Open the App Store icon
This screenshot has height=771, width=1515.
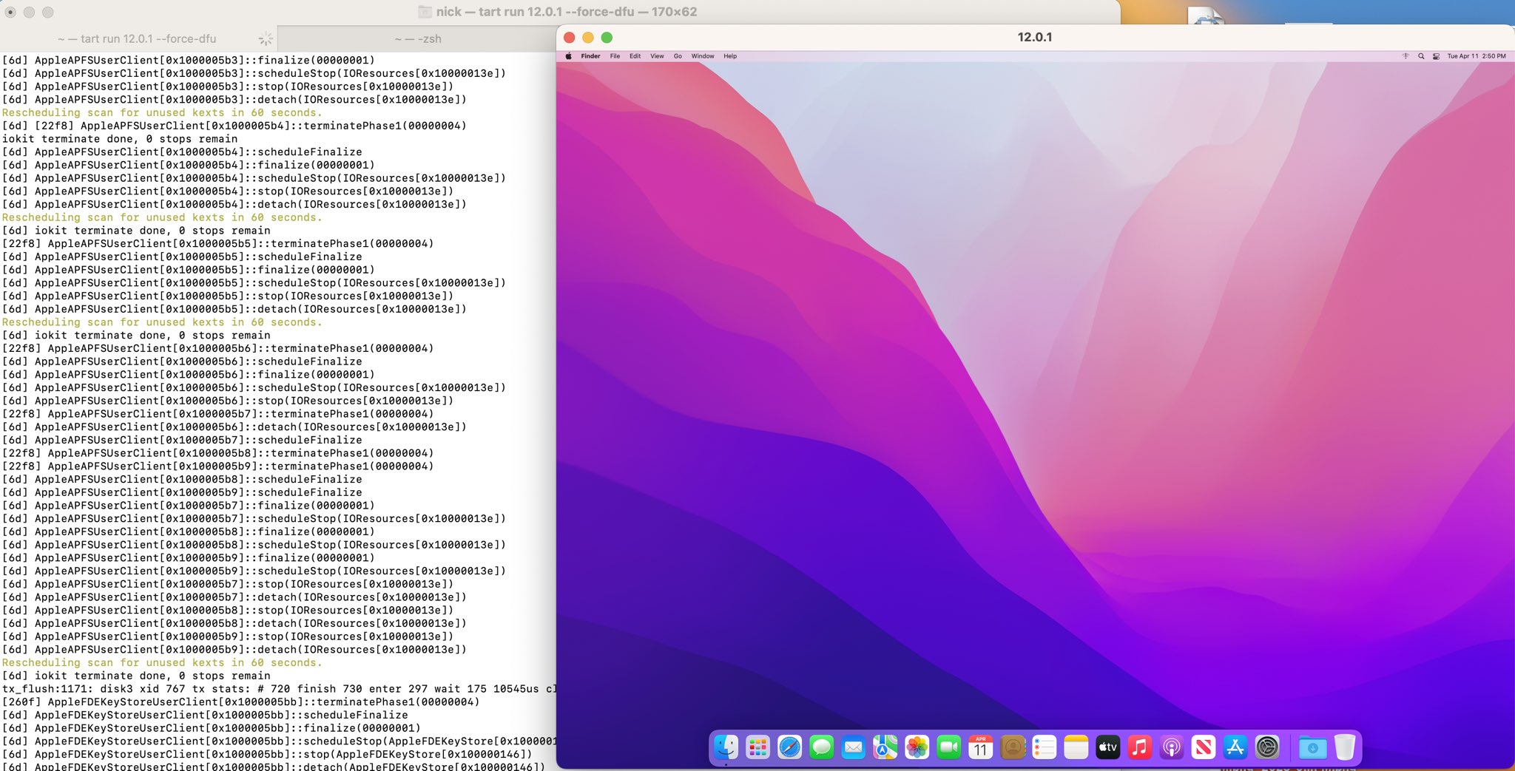click(x=1235, y=748)
